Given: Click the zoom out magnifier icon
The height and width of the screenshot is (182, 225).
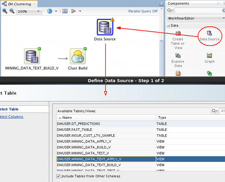Looking at the screenshot, I should [x=12, y=11].
